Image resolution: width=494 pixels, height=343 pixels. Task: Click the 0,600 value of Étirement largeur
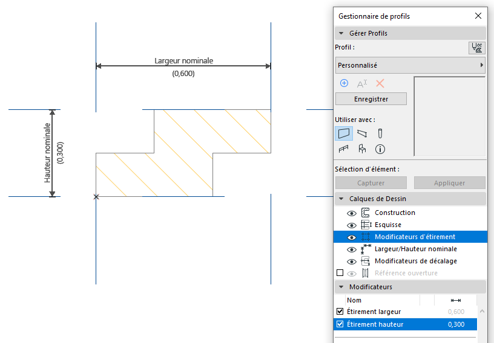pyautogui.click(x=456, y=312)
